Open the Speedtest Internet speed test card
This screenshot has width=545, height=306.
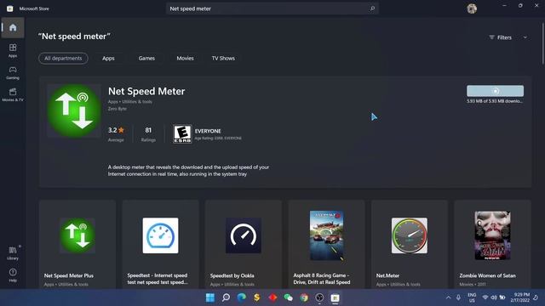click(x=161, y=244)
